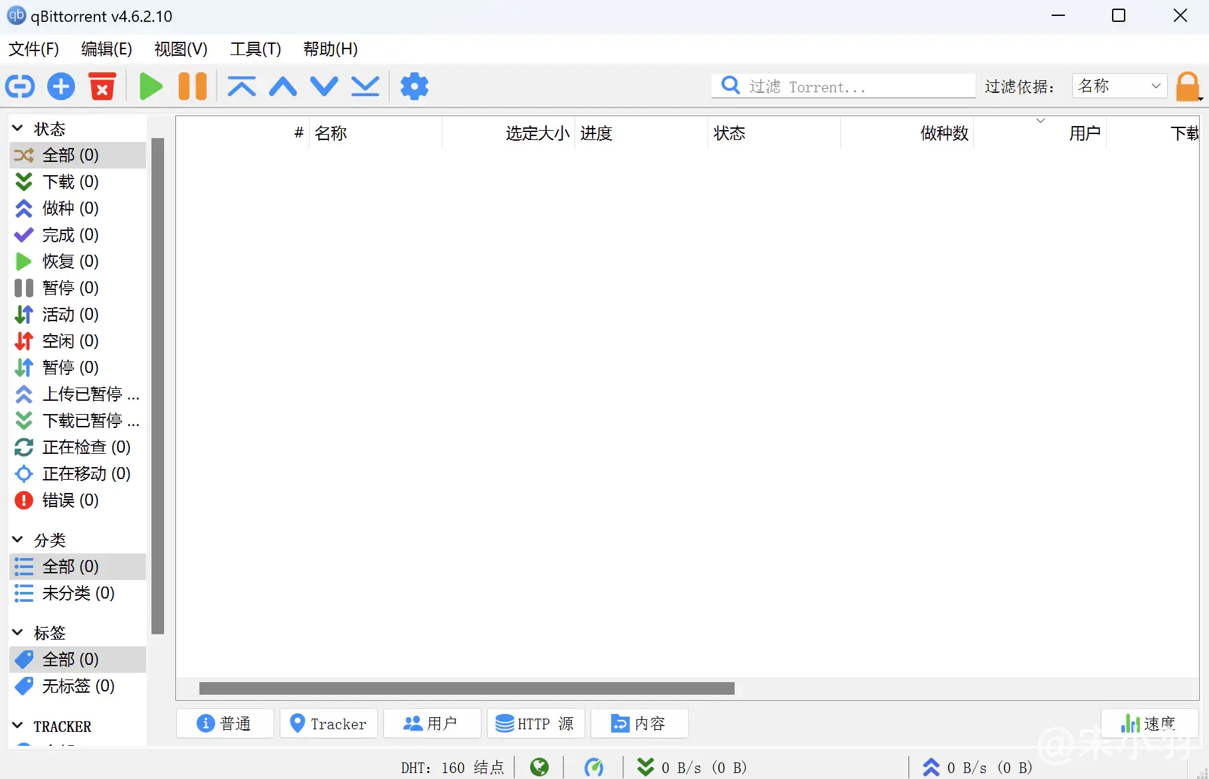Open settings via blue gear icon
The height and width of the screenshot is (779, 1209).
click(x=415, y=86)
